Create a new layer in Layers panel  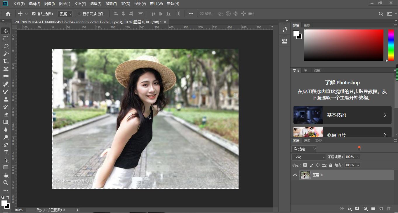381,209
